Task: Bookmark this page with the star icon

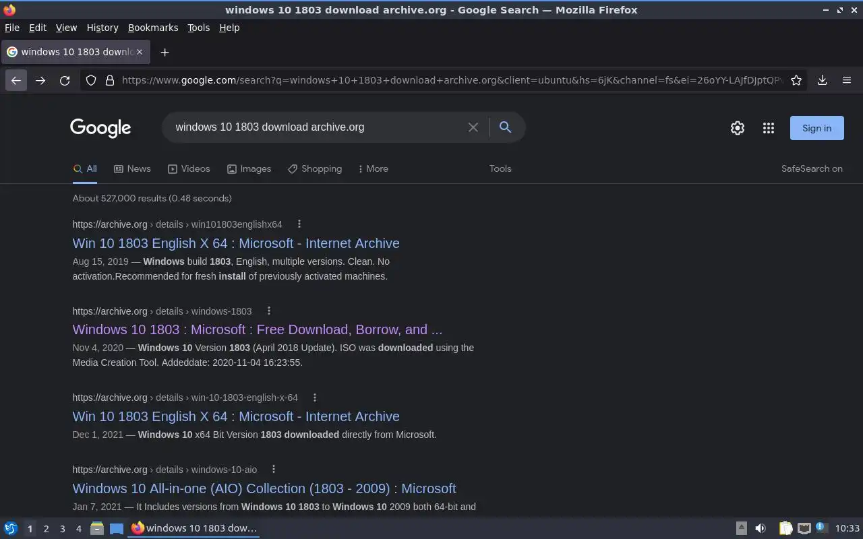Action: coord(796,80)
